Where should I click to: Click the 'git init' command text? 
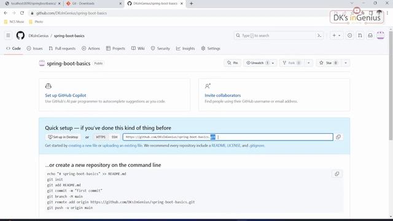[x=55, y=179]
